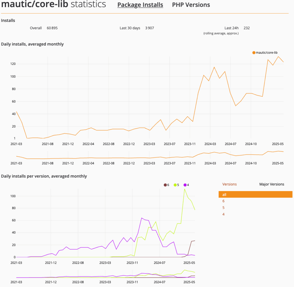Filter chart by major version 5
The height and width of the screenshot is (287, 294).
click(223, 208)
